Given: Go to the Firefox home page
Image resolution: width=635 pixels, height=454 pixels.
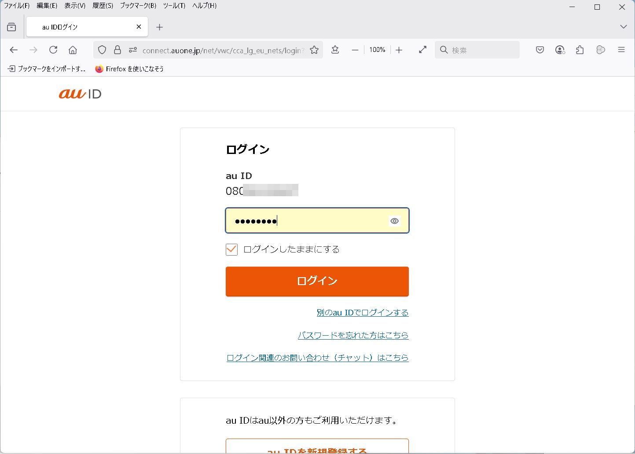Looking at the screenshot, I should [73, 50].
